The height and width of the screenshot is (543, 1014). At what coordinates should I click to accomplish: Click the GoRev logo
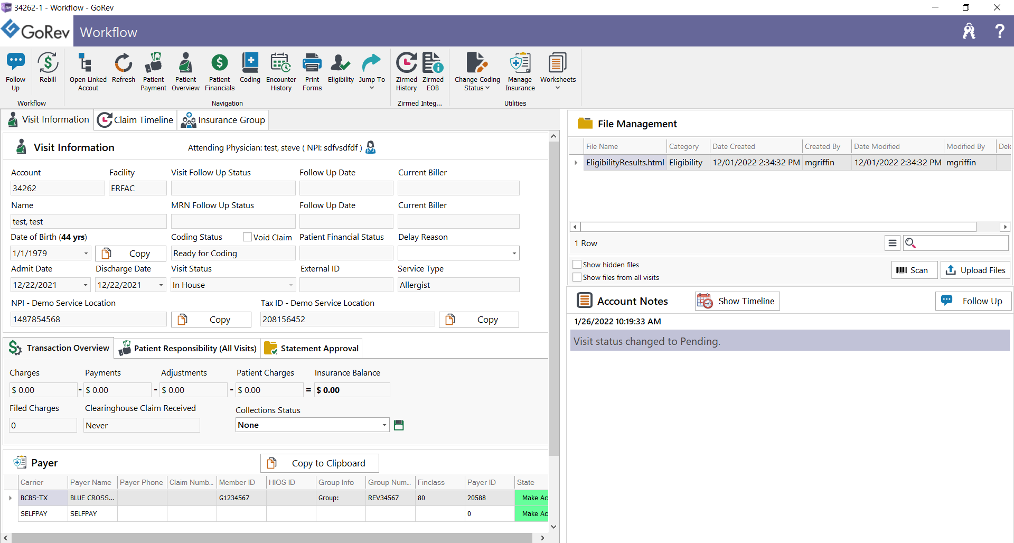(x=36, y=31)
